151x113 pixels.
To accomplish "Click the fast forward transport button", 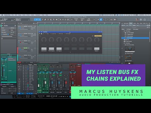I will (x=63, y=96).
